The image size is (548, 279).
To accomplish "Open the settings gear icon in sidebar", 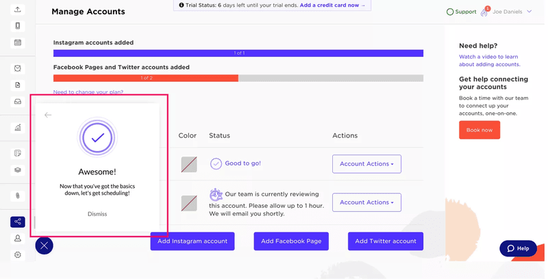I will [x=18, y=255].
